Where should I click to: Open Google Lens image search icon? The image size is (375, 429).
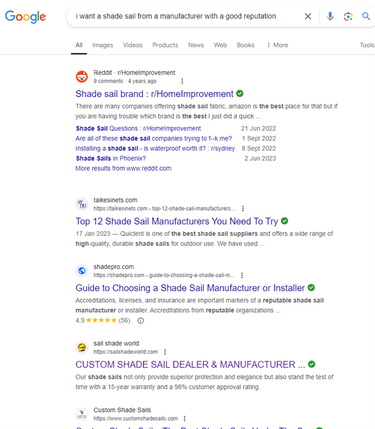coord(348,16)
